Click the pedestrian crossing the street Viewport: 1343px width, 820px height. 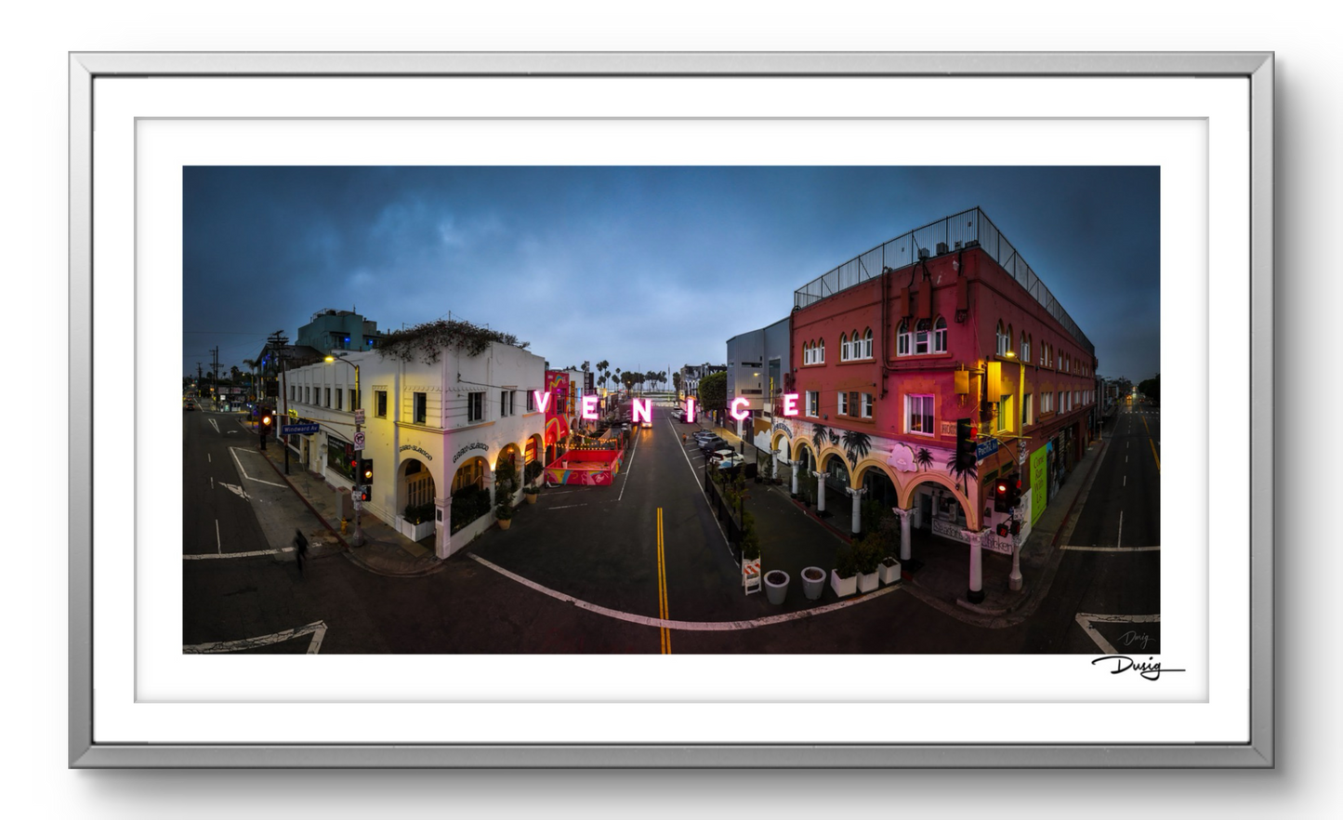tap(300, 548)
